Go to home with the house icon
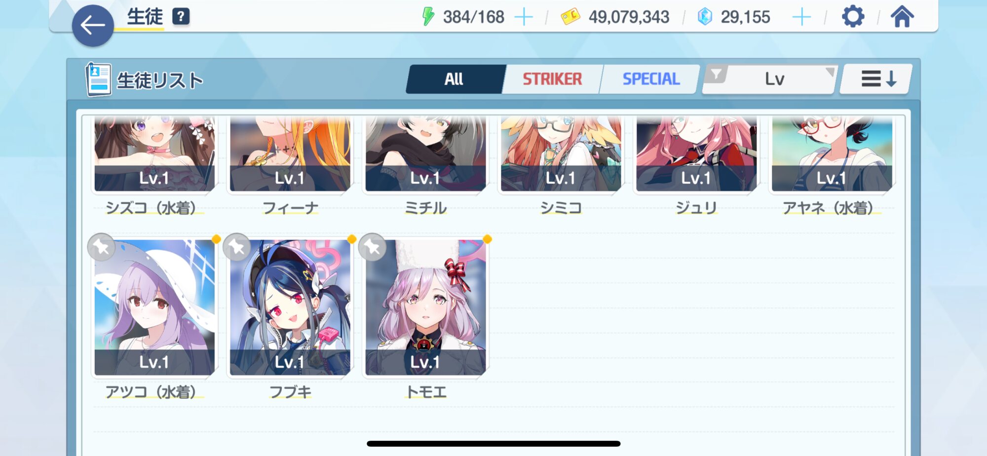This screenshot has width=987, height=456. [902, 17]
